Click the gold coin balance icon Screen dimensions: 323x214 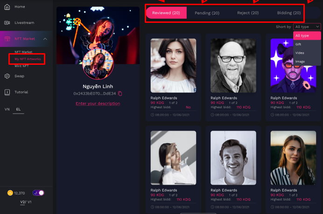10,193
